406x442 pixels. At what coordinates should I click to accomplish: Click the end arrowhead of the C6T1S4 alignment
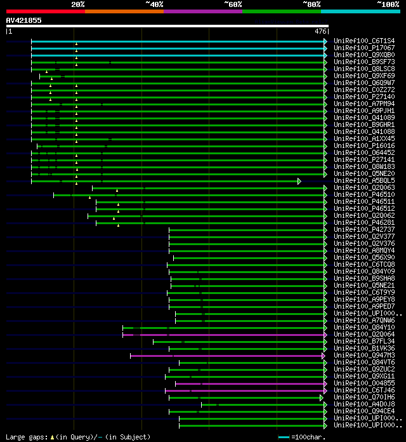pos(325,41)
